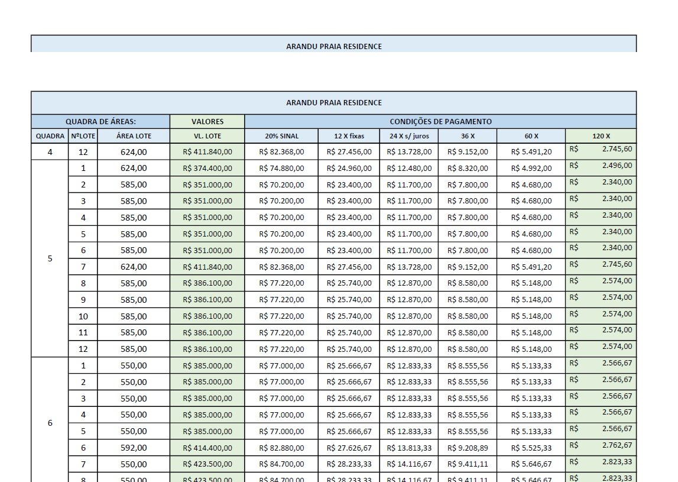Click the 24 X s/ juros header
Image resolution: width=678 pixels, height=482 pixels.
pos(409,136)
